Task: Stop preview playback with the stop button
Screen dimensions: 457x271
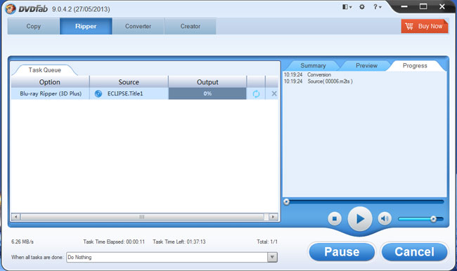Action: tap(335, 218)
